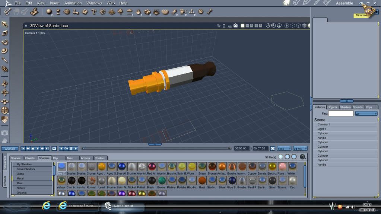Stop animation playback
The width and height of the screenshot is (381, 214).
(33, 148)
